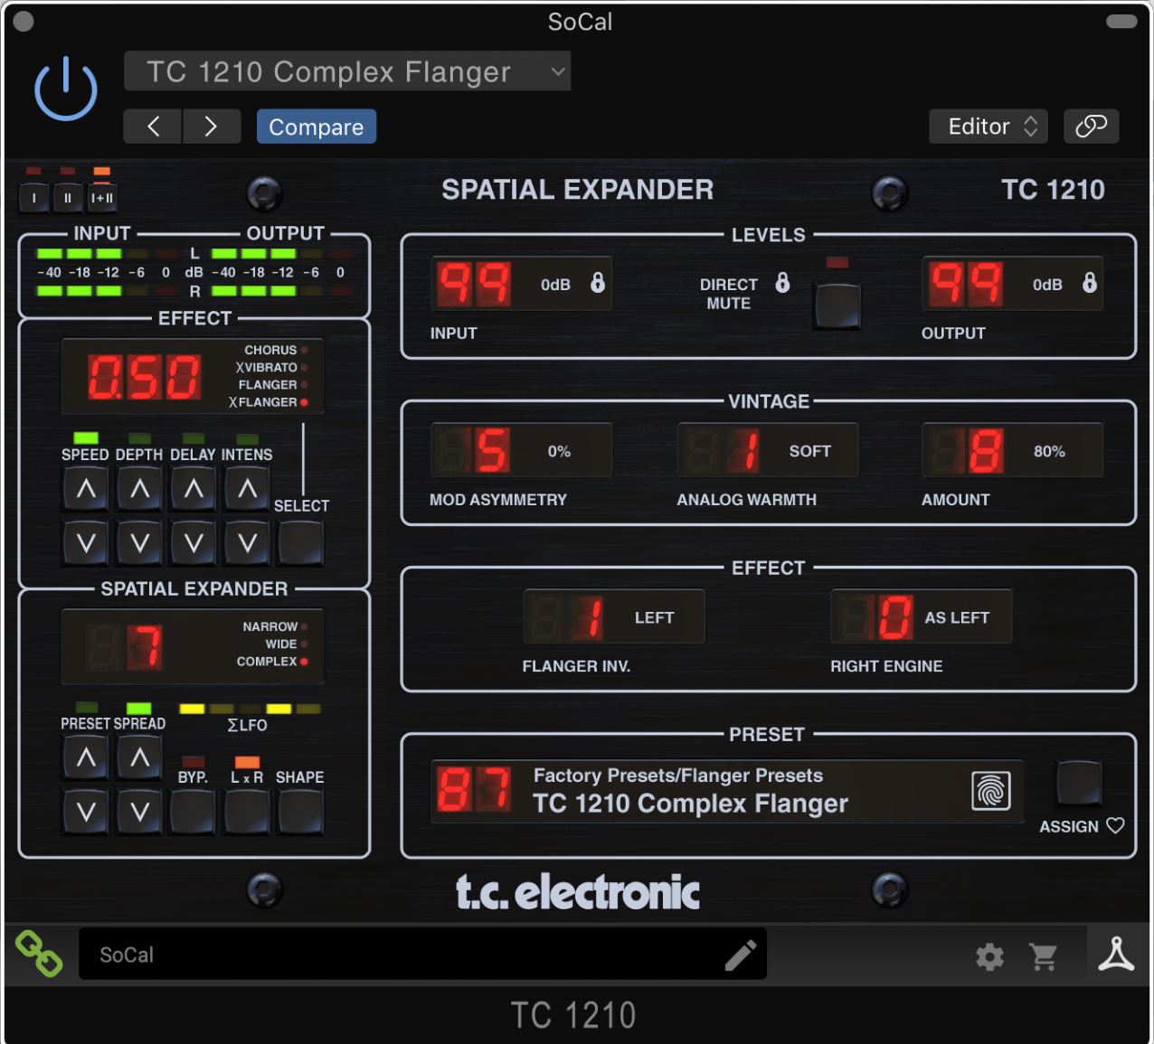1154x1044 pixels.
Task: Click the TC Icon module network icon
Action: click(x=1116, y=955)
